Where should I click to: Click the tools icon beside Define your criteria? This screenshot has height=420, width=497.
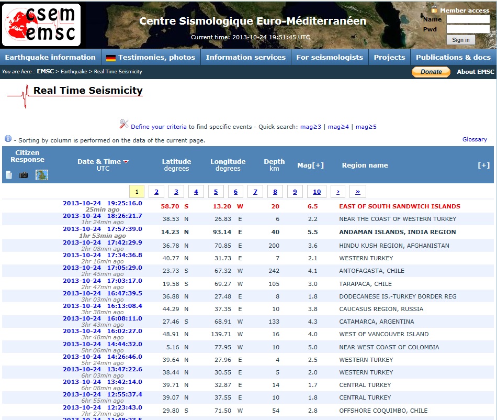coord(124,124)
